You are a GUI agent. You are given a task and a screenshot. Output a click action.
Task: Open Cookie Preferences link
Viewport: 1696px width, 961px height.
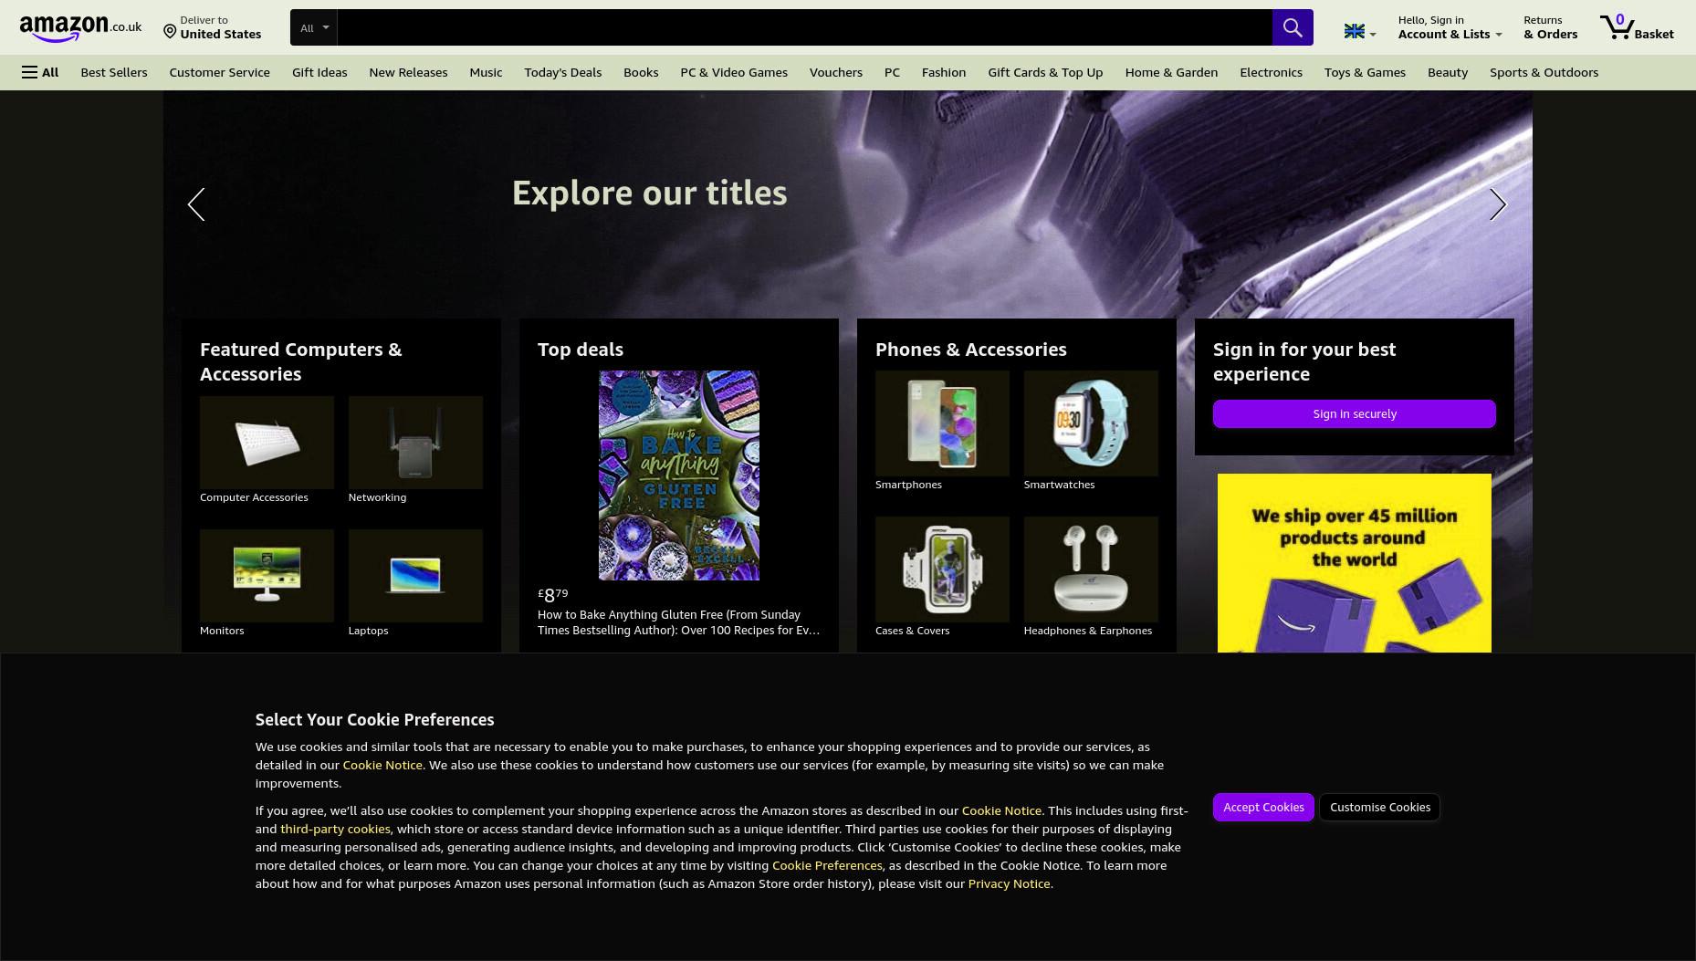tap(827, 865)
